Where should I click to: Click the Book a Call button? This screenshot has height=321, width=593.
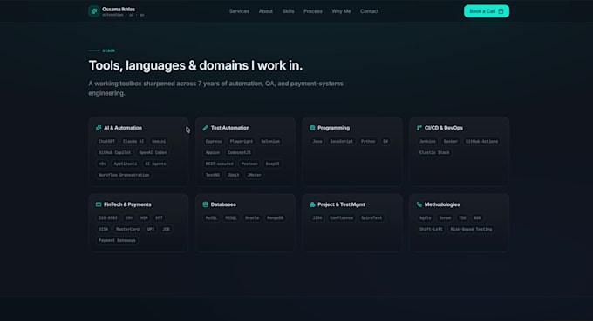click(487, 11)
